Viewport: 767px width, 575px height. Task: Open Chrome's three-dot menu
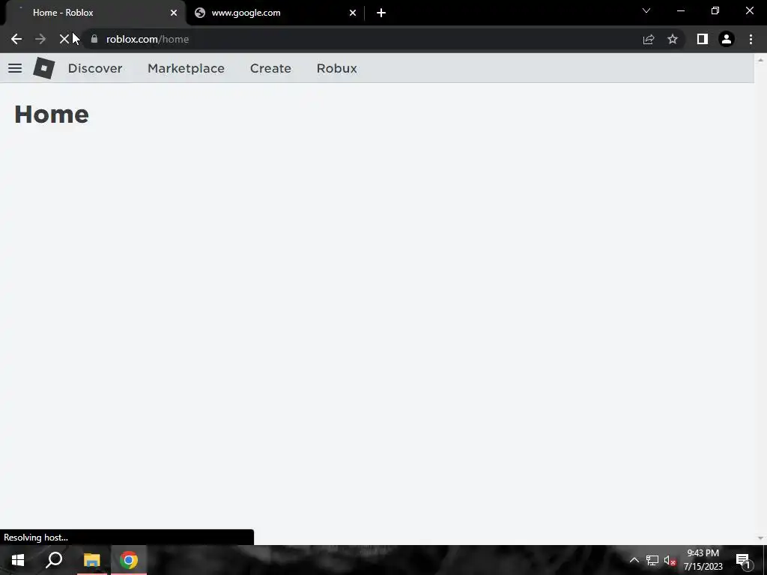[x=751, y=39]
